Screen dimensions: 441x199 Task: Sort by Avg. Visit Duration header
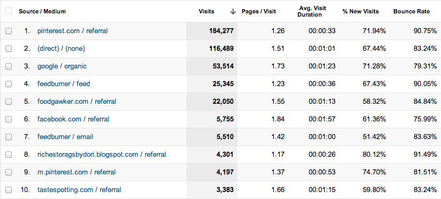(310, 12)
